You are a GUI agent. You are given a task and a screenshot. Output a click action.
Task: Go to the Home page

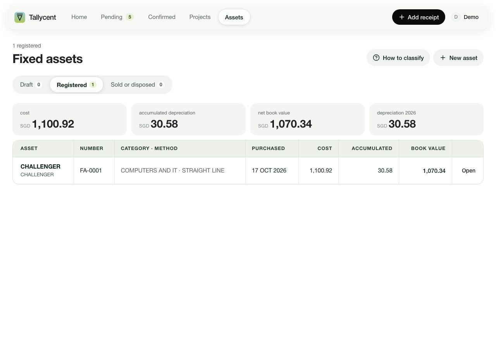(79, 17)
